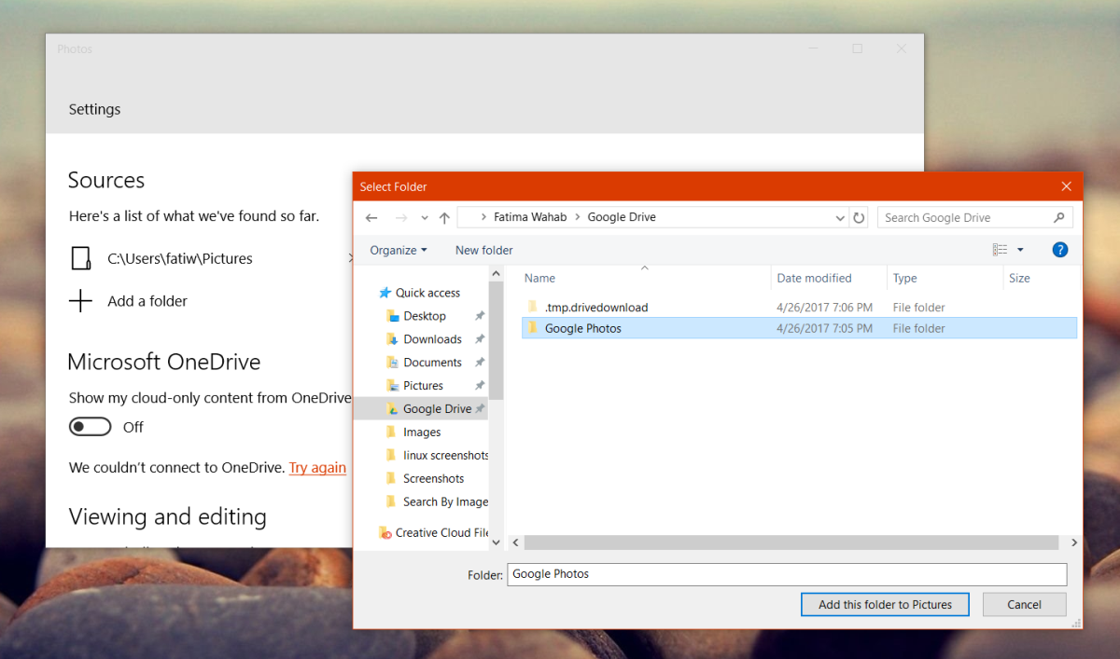Expand the address bar path history dropdown
1120x659 pixels.
coord(840,218)
